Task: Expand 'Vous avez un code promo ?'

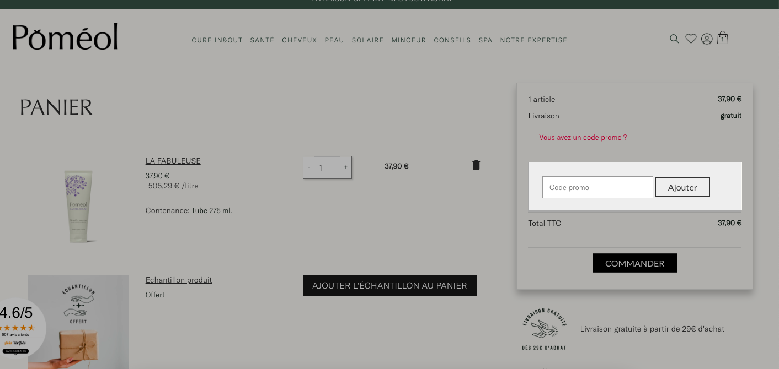Action: pos(583,137)
